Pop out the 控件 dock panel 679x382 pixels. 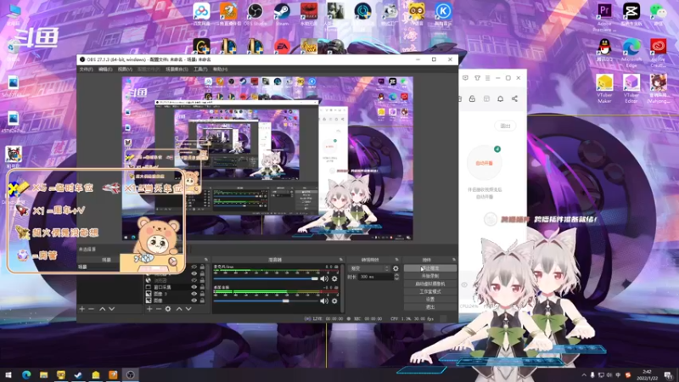point(454,260)
